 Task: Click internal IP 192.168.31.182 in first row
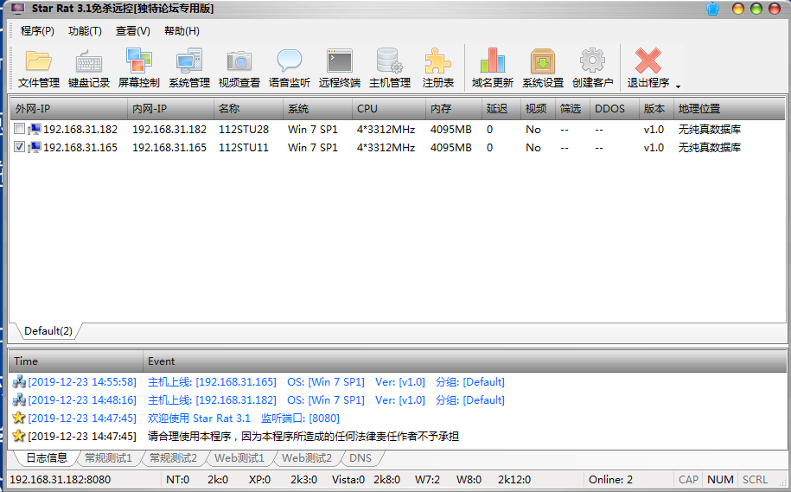tap(169, 130)
